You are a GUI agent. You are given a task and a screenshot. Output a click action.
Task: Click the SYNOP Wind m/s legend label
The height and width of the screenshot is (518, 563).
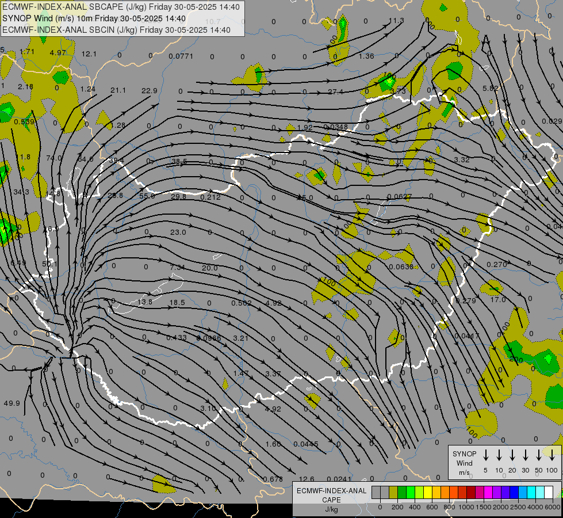(x=464, y=463)
